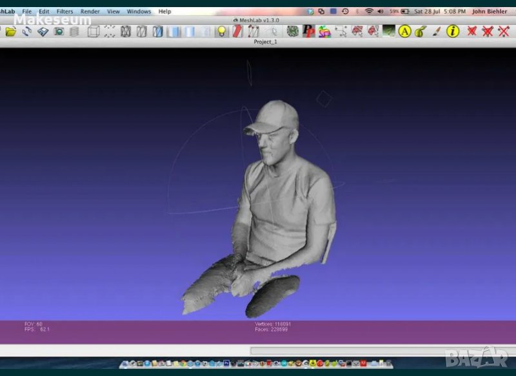
Task: Select the yellow Info 'i' tool
Action: pyautogui.click(x=453, y=31)
